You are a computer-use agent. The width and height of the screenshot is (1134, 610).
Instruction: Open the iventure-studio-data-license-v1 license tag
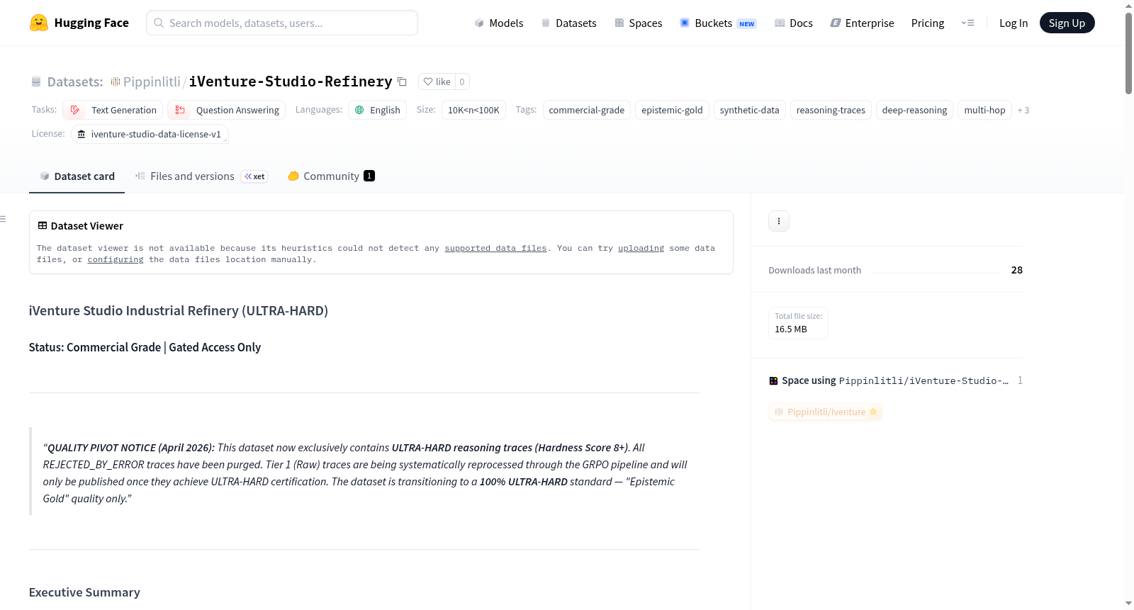pyautogui.click(x=150, y=134)
